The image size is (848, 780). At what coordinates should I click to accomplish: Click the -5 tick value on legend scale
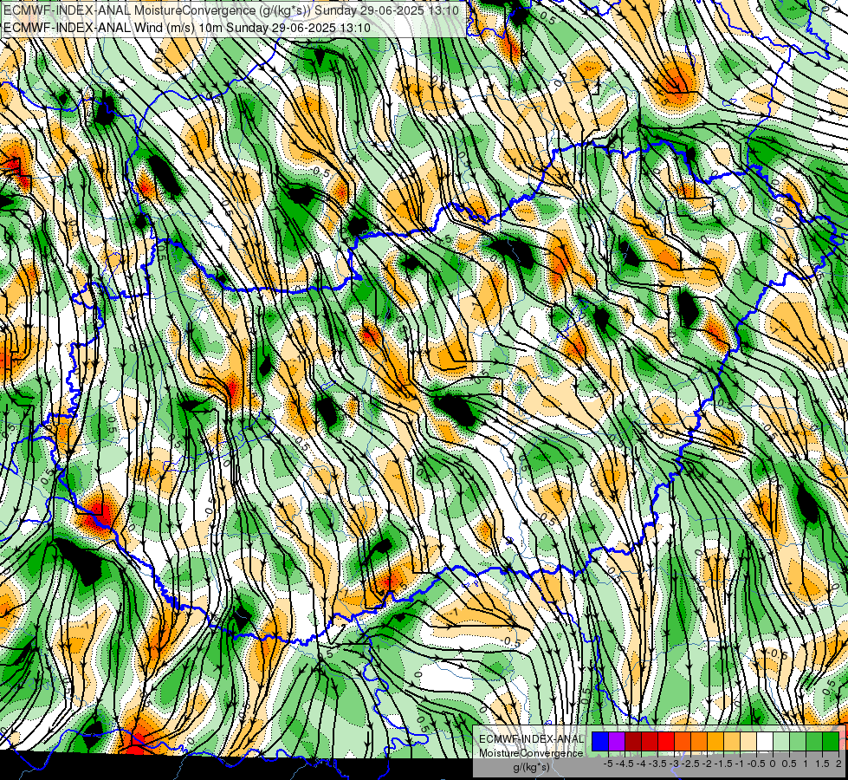pyautogui.click(x=608, y=764)
